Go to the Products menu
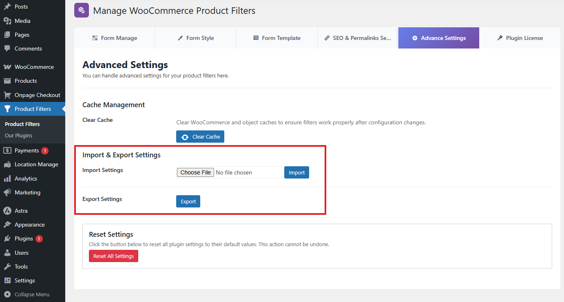The height and width of the screenshot is (302, 564). [x=33, y=81]
